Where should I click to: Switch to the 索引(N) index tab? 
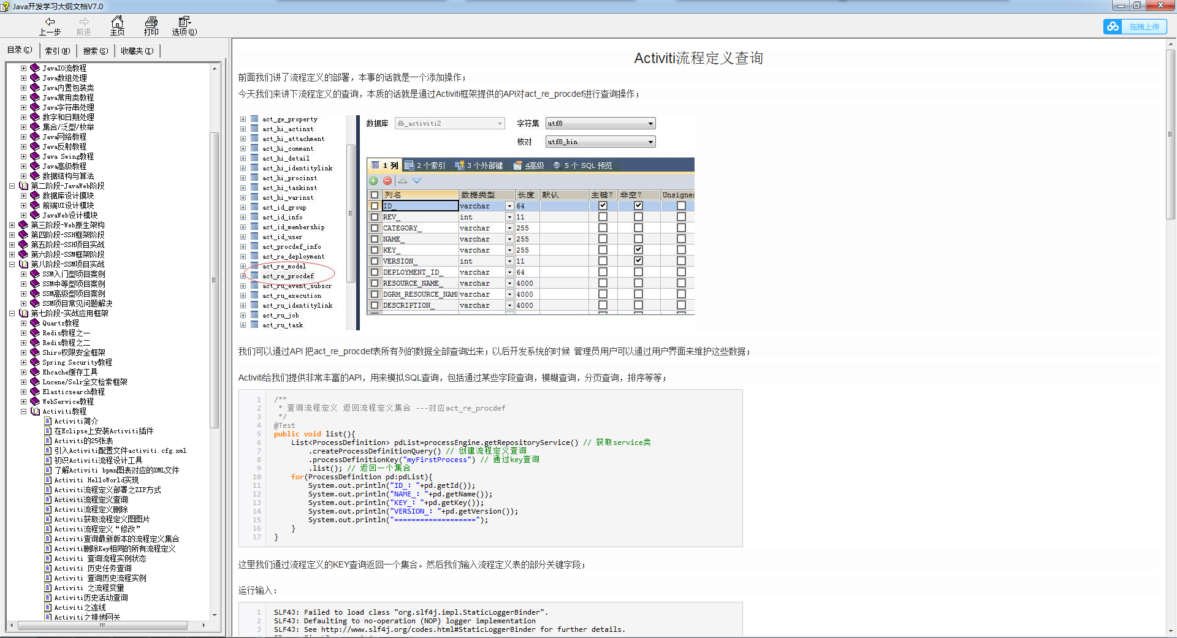[58, 51]
